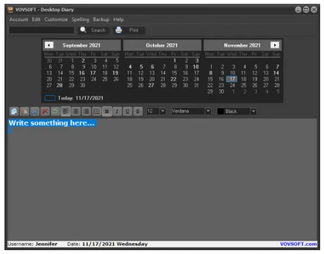Image resolution: width=324 pixels, height=254 pixels.
Task: Click the red X delete icon
Action: [x=45, y=111]
